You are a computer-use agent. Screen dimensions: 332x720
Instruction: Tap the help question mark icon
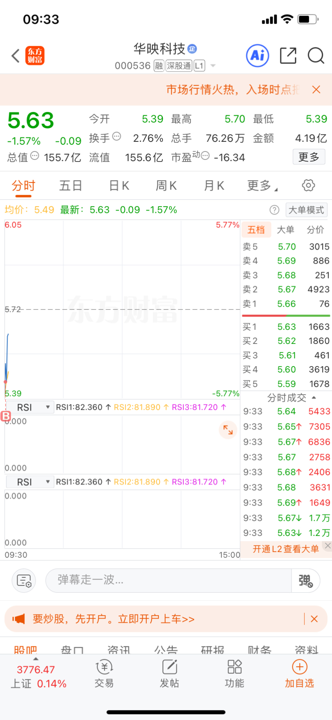274,210
